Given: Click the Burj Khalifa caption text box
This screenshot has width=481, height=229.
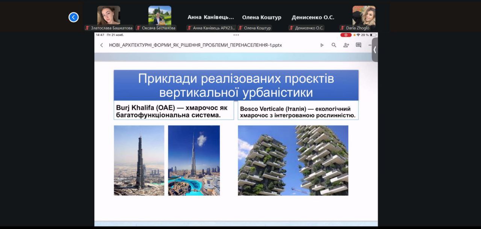Looking at the screenshot, I should point(174,111).
